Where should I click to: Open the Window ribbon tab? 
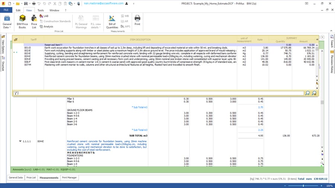[54, 10]
